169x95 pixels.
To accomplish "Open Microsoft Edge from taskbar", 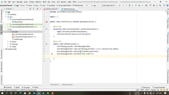I will (x=20, y=93).
